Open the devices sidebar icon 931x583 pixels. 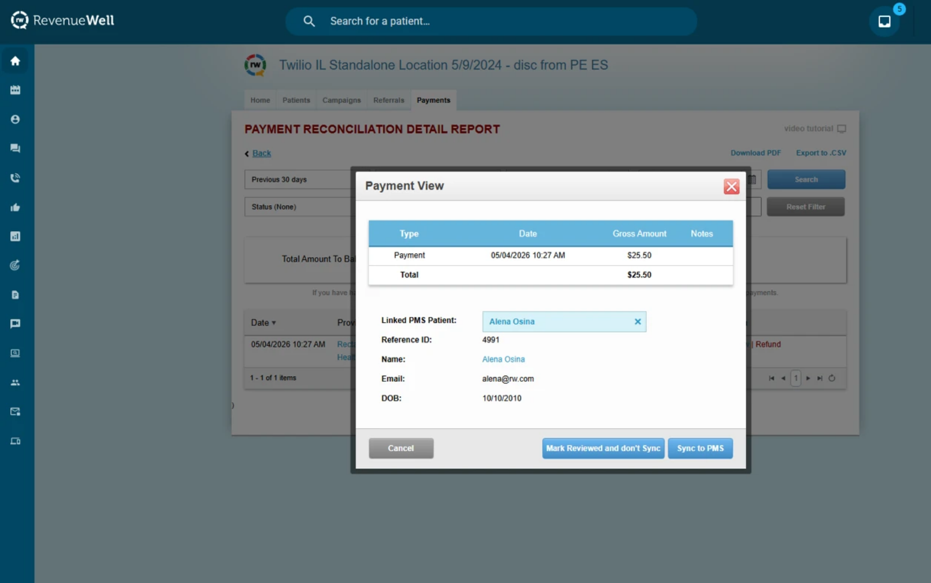point(15,441)
